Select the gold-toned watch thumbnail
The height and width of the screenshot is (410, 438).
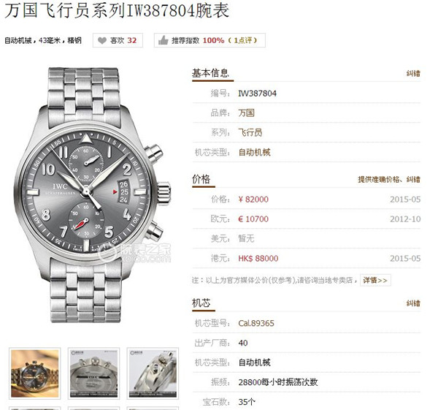pyautogui.click(x=35, y=373)
